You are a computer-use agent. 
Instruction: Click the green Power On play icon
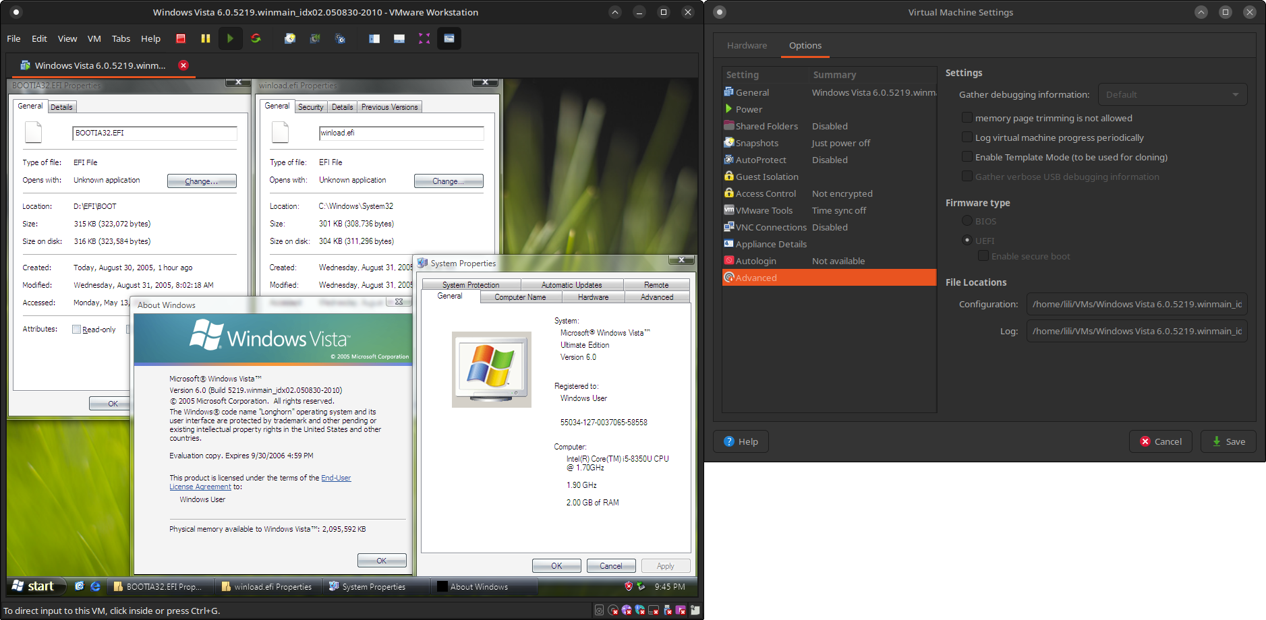(x=230, y=38)
